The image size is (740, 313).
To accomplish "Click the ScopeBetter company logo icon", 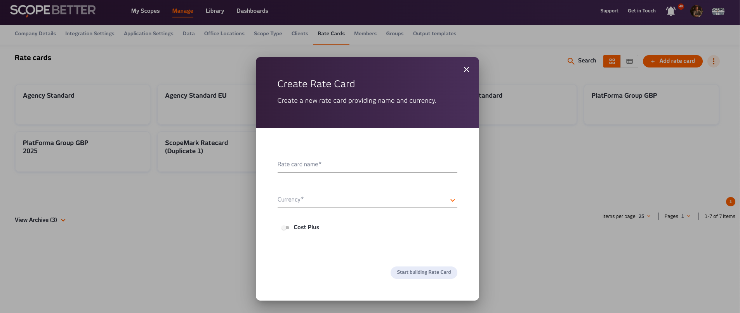I will [x=718, y=11].
